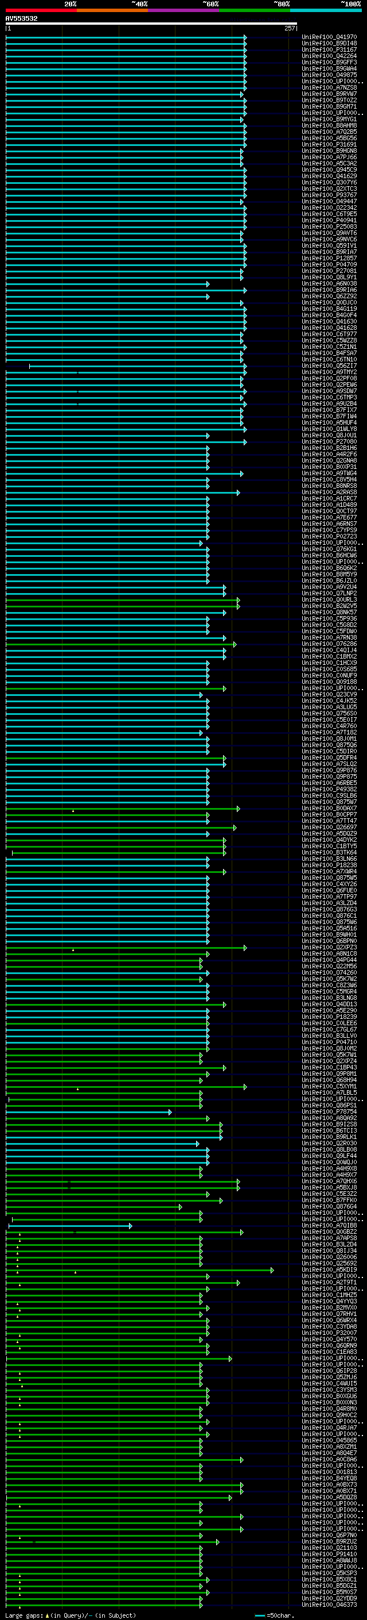Click the 257 query length label
This screenshot has height=1620, width=367.
[289, 28]
